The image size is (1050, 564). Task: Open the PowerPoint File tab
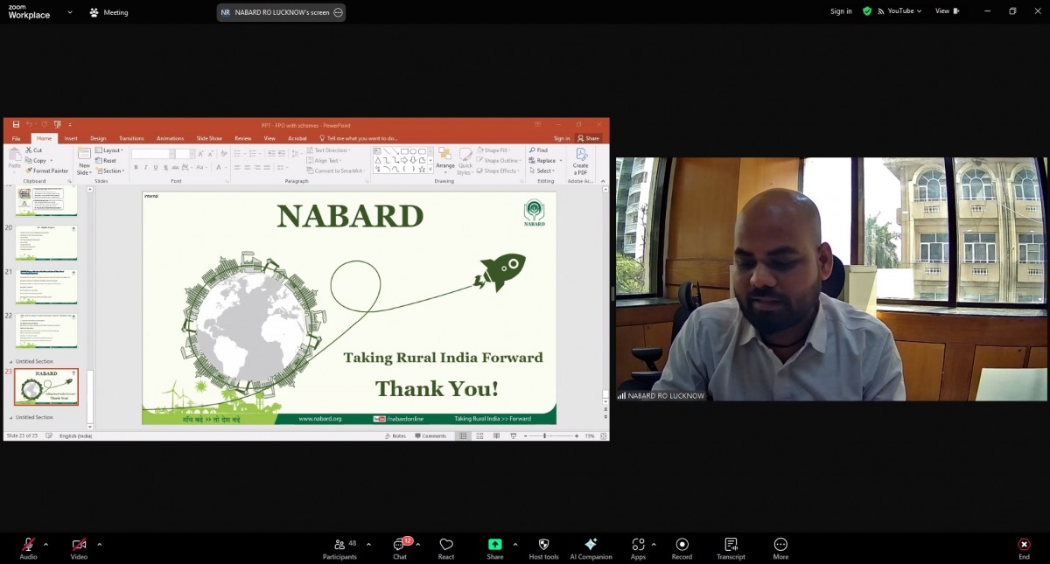pyautogui.click(x=16, y=138)
